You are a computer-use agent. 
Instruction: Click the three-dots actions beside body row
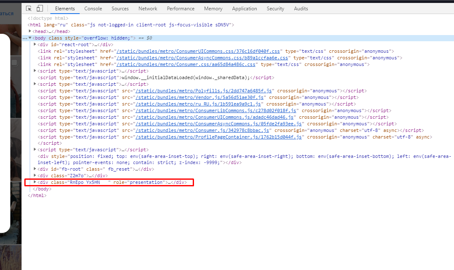click(x=25, y=38)
